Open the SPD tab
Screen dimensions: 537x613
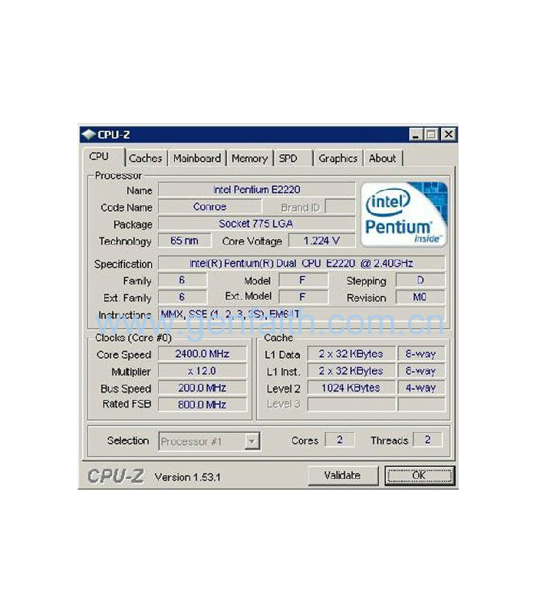[293, 159]
